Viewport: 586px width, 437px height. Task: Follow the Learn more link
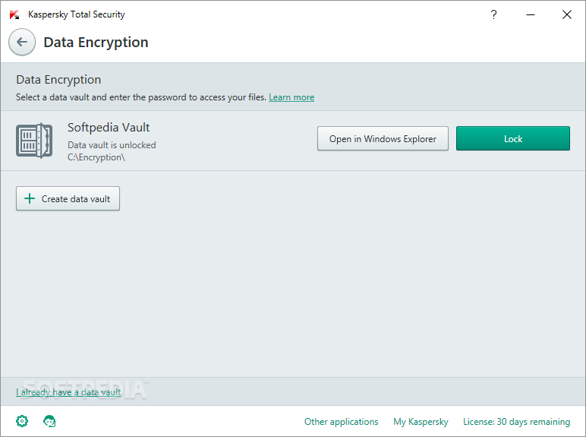tap(291, 97)
